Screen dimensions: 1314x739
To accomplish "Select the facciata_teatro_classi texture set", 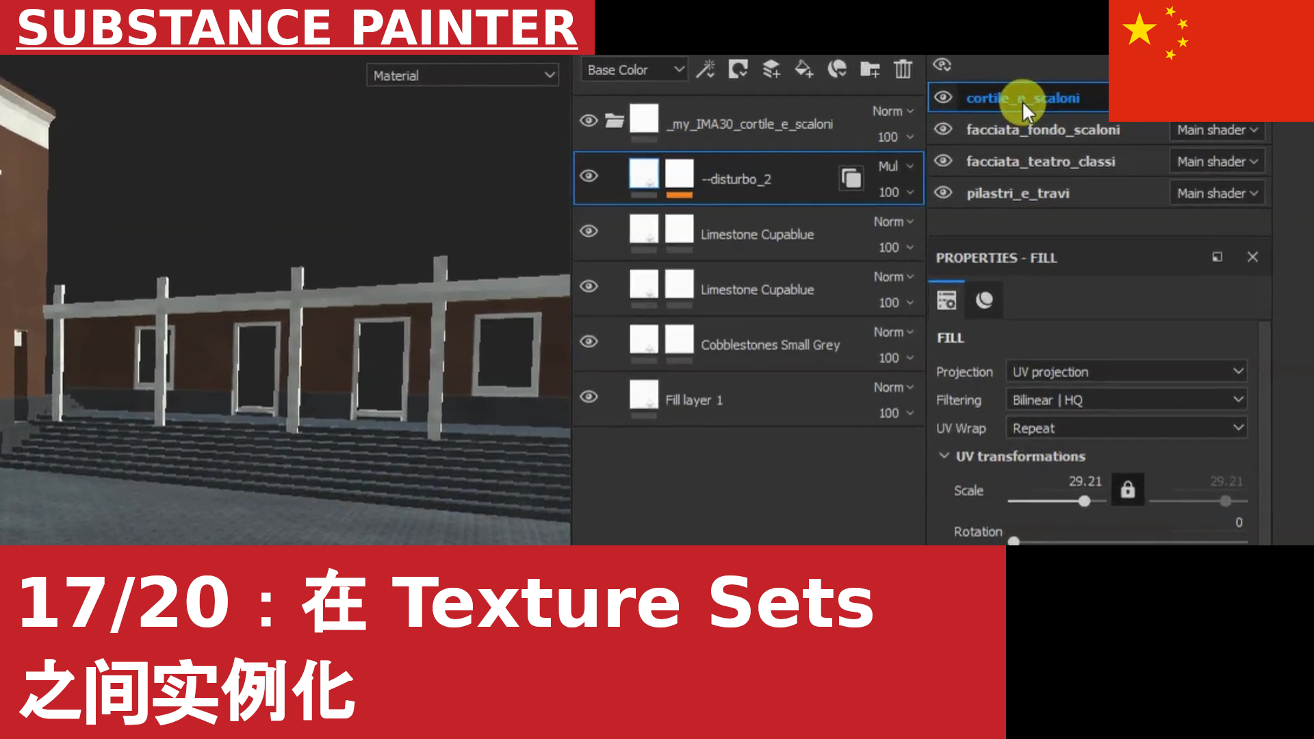I will coord(1040,161).
